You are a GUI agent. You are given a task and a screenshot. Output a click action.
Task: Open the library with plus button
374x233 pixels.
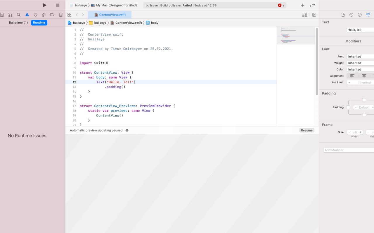(x=302, y=5)
